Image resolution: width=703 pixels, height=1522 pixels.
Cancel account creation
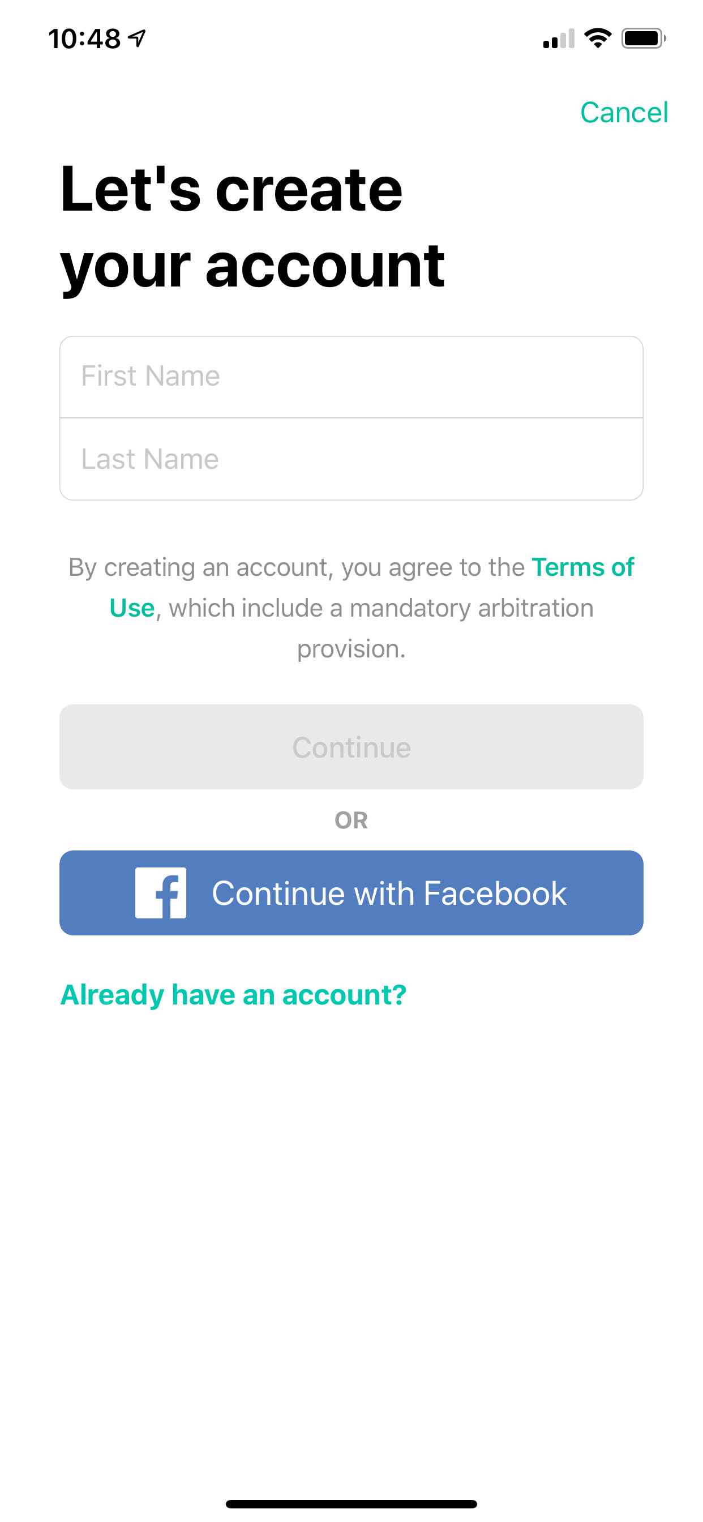point(624,112)
